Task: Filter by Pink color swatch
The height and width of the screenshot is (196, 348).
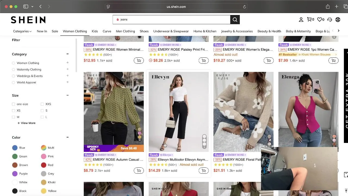Action: tap(43, 156)
